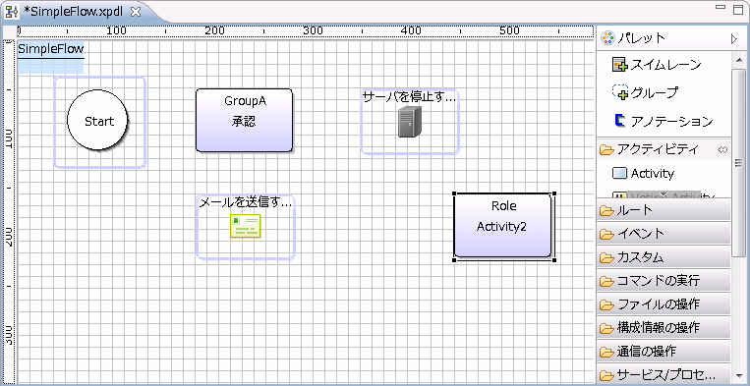Expand the ファイルの操作 drawer

point(663,303)
